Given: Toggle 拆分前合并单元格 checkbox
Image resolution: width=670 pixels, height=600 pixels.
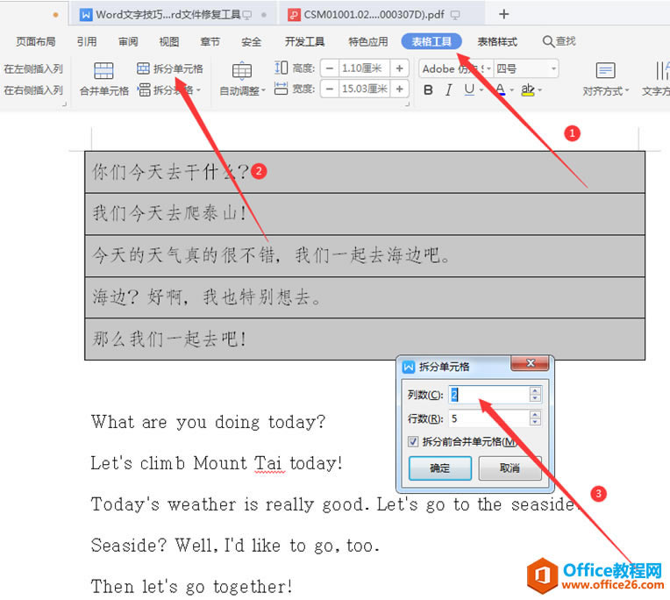Looking at the screenshot, I should (413, 441).
